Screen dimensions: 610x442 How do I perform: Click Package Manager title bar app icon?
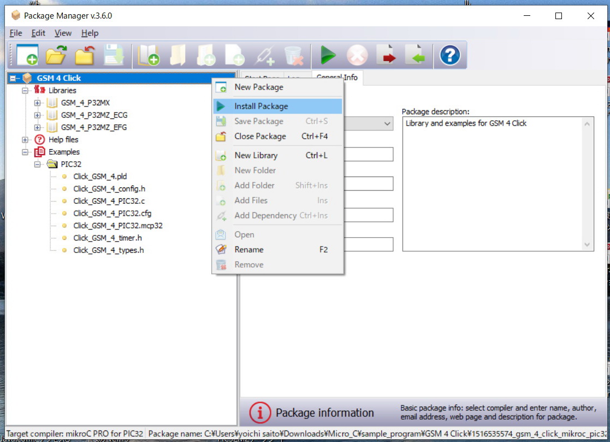pyautogui.click(x=15, y=15)
